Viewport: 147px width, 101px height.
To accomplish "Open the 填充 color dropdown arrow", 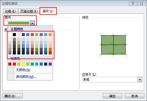I will (32, 23).
